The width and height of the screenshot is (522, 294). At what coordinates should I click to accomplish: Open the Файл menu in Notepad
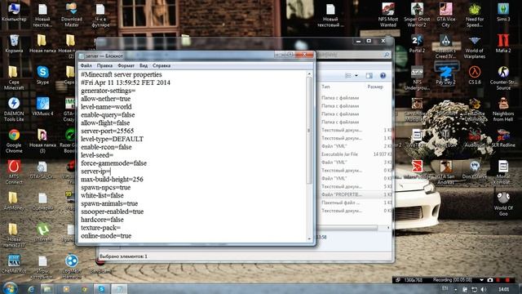[x=86, y=65]
